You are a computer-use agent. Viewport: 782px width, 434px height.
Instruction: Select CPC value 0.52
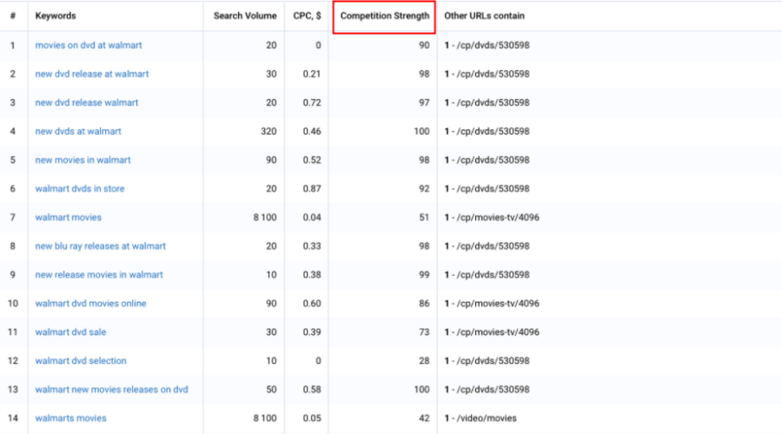(312, 160)
